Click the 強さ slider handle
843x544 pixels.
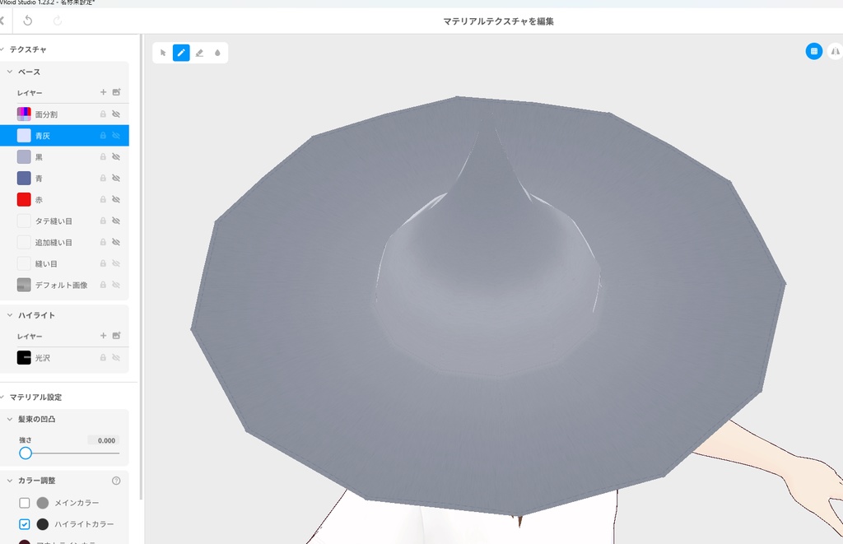[26, 453]
